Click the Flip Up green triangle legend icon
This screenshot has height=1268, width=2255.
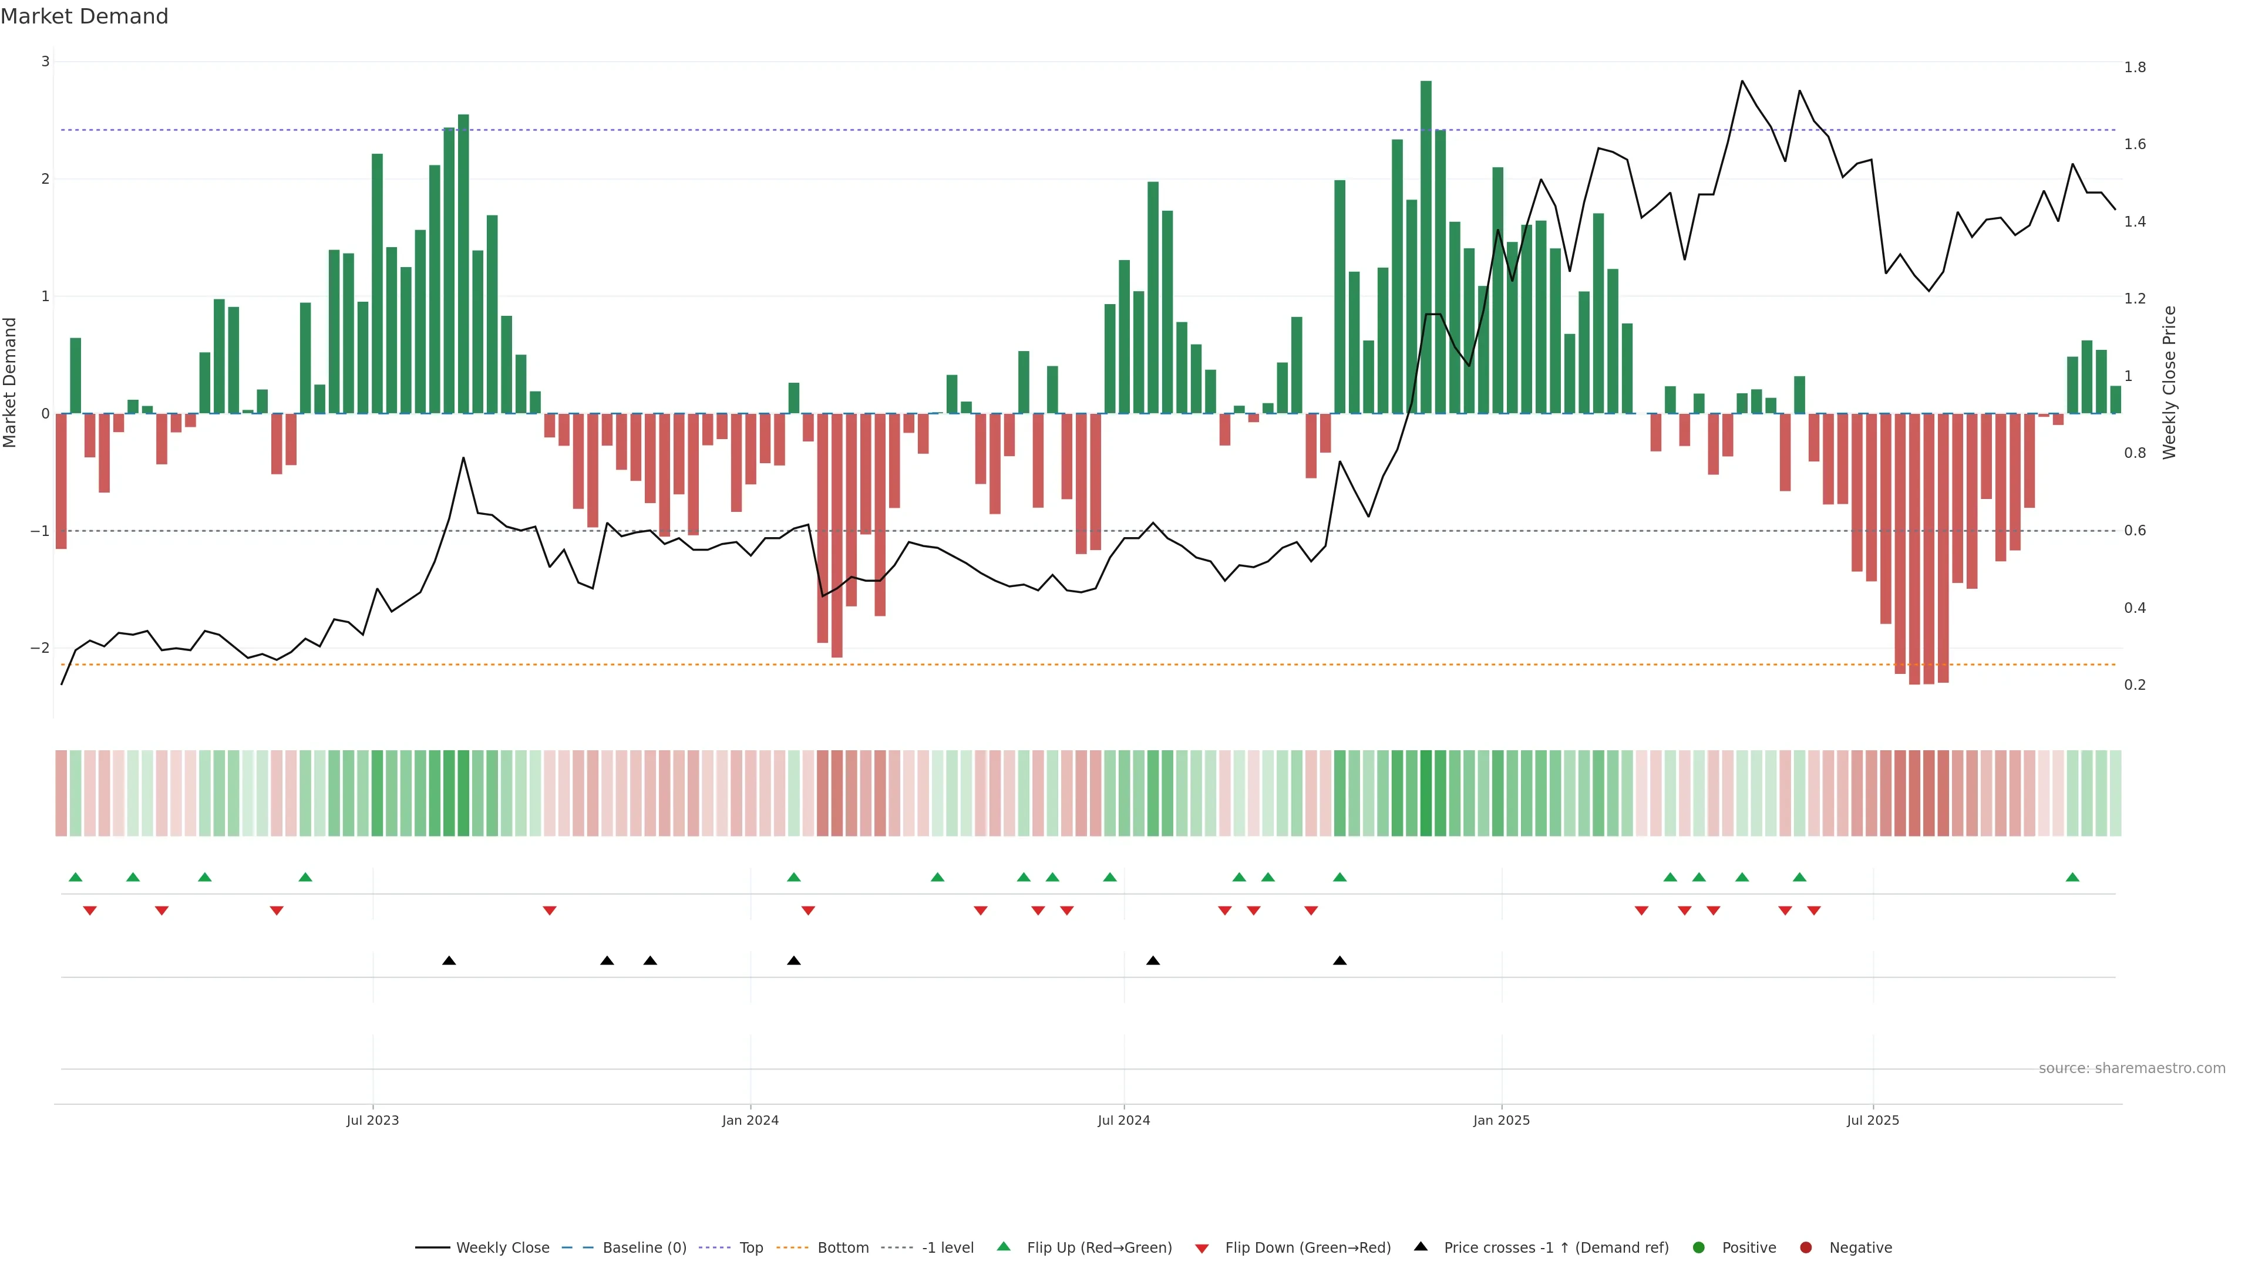(1003, 1246)
